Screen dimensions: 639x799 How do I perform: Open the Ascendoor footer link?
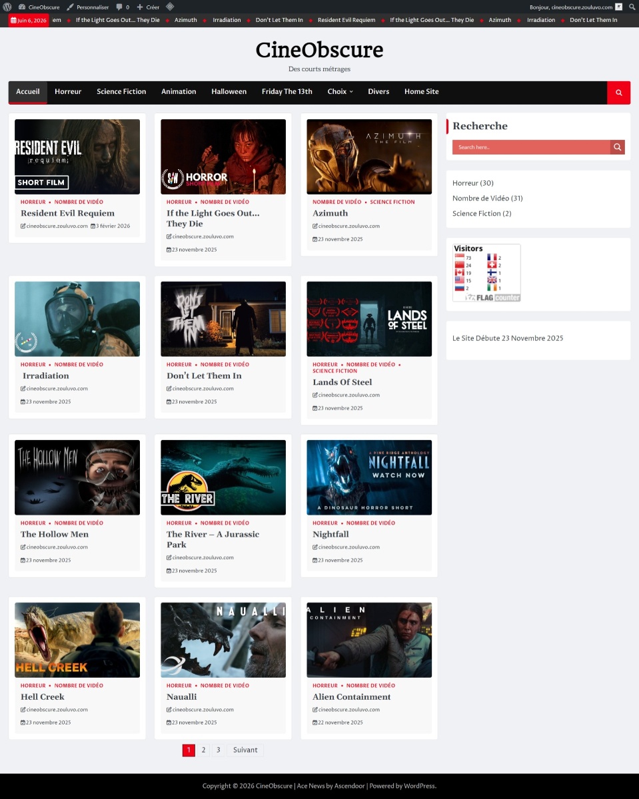pos(349,786)
